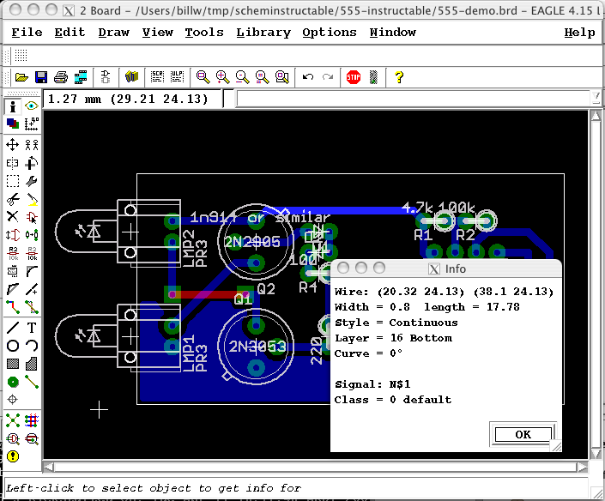605x501 pixels.
Task: Select the Rectangle tool
Action: point(13,364)
